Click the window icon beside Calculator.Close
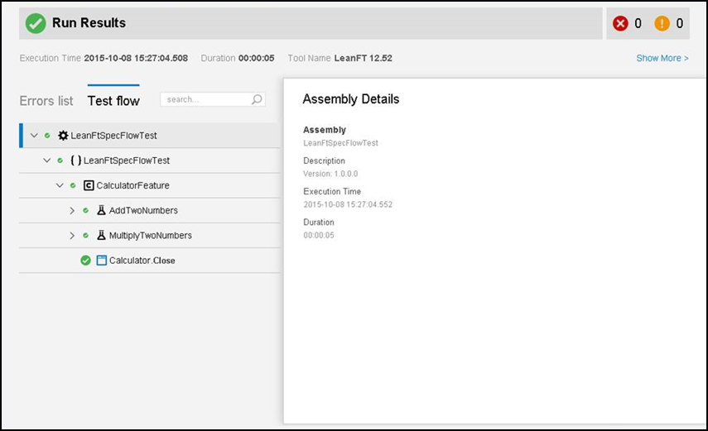 pos(102,261)
